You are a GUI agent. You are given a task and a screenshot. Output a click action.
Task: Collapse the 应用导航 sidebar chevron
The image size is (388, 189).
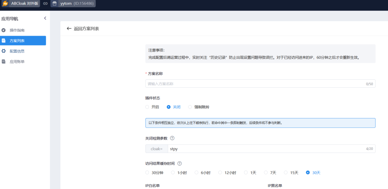coord(45,18)
